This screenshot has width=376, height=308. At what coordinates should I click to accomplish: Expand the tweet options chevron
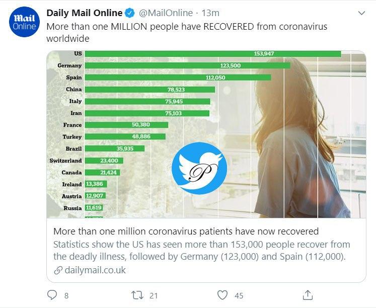[x=361, y=13]
